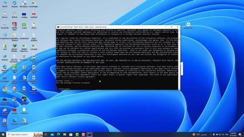Click the 'All SDK package licenses accepted' line

(73, 83)
